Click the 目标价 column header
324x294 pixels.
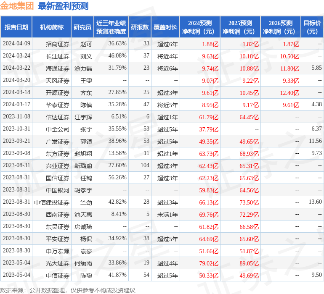tap(312, 27)
